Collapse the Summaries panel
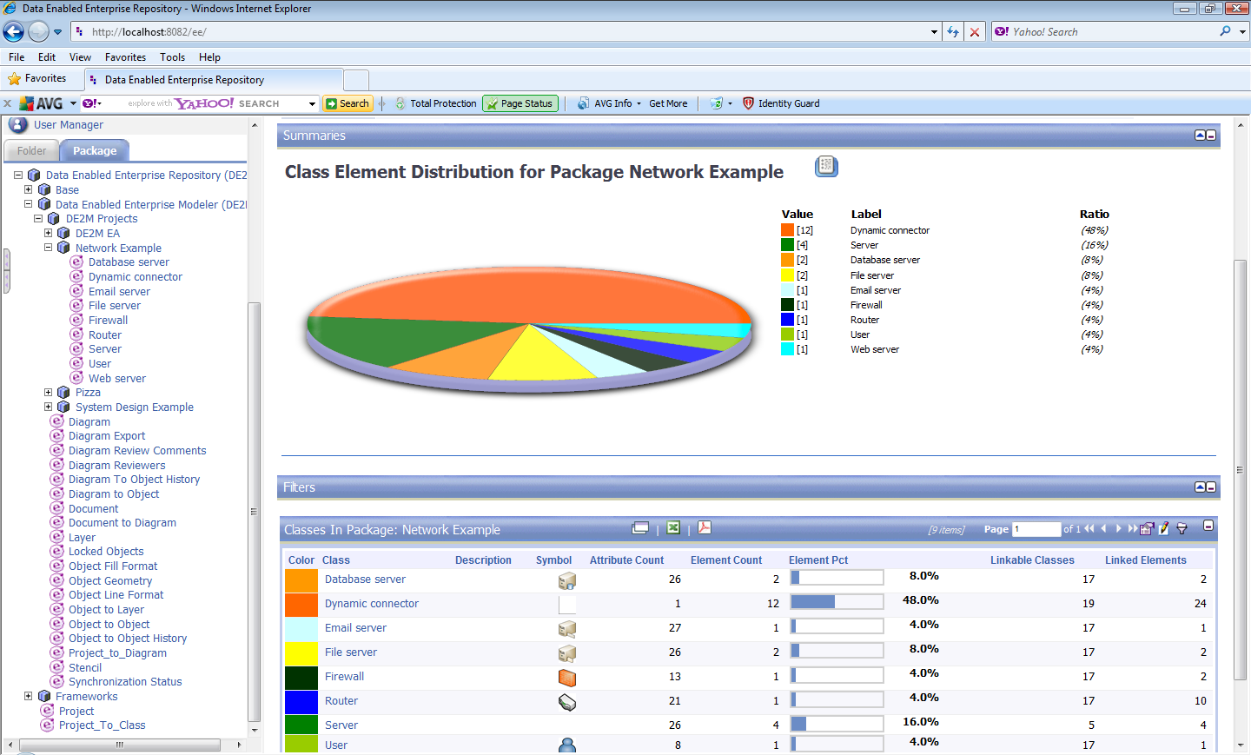This screenshot has width=1251, height=755. click(x=1211, y=136)
